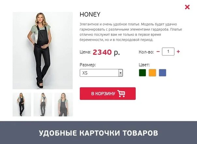Click the shopping cart icon on the red button
Viewport: 197px width, 144px height.
pyautogui.click(x=121, y=93)
